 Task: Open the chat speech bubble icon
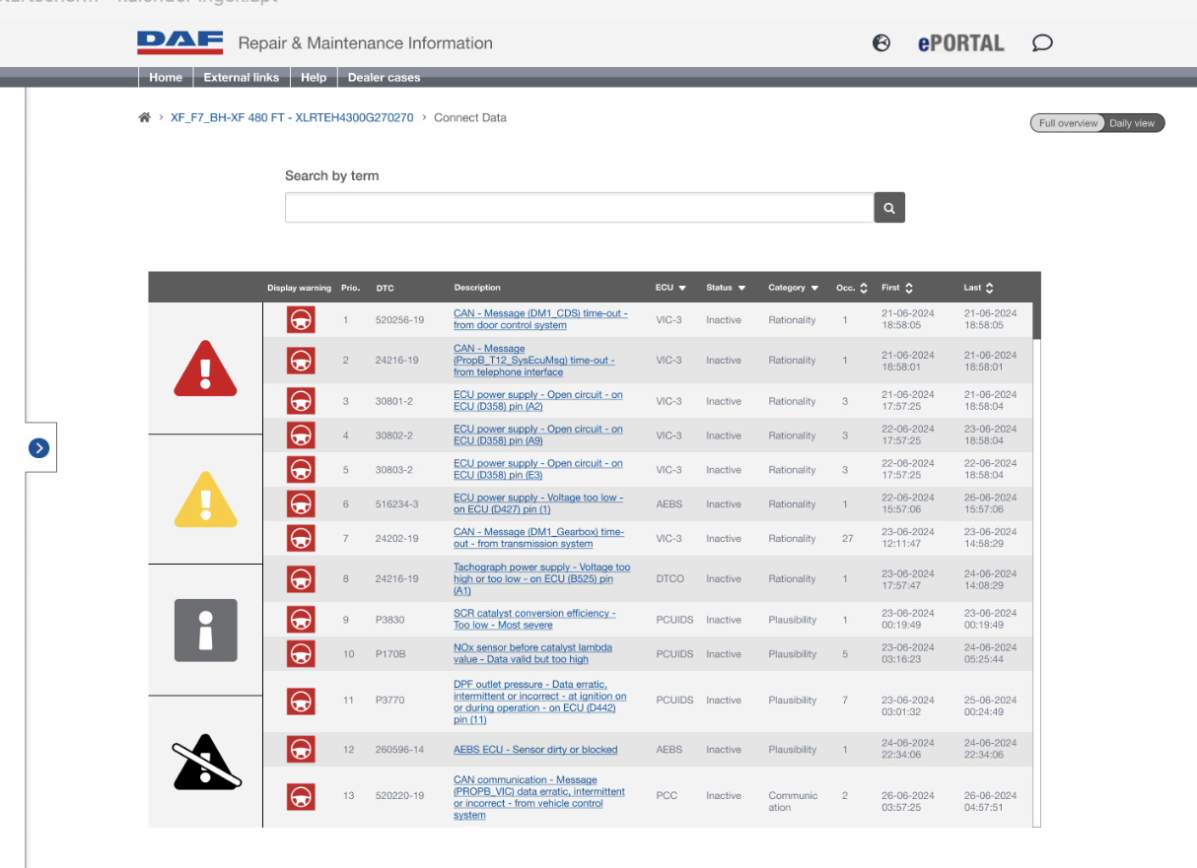[x=1042, y=43]
